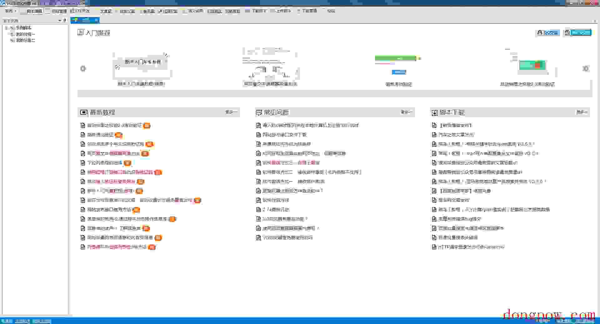The image size is (600, 324).
Task: Open 项目管理 in the toolbar
Action: click(56, 11)
